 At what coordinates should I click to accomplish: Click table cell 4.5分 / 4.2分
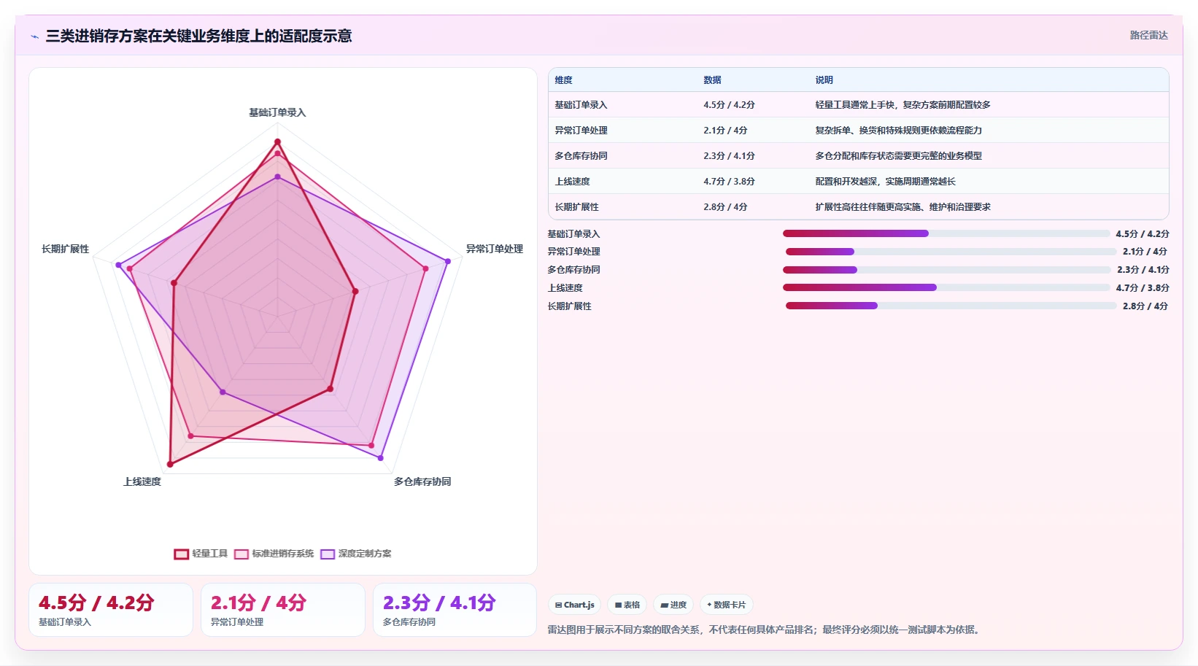click(x=729, y=105)
